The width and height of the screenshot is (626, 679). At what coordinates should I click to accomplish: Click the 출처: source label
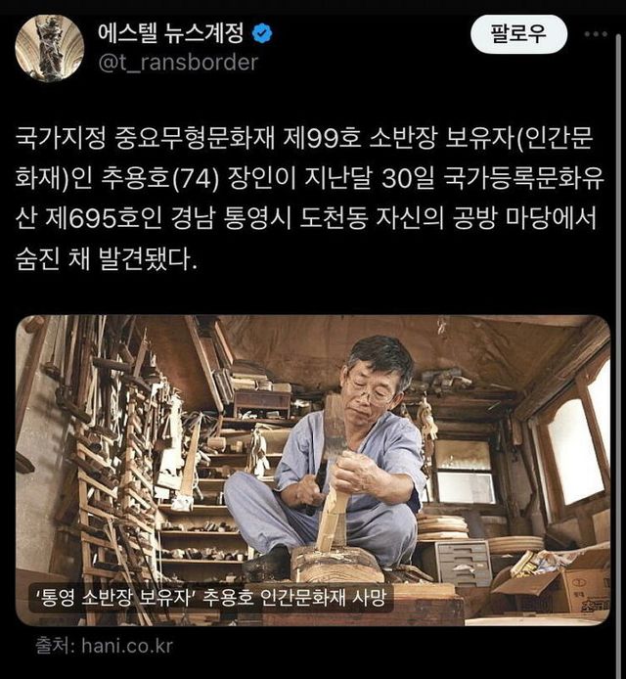56,646
